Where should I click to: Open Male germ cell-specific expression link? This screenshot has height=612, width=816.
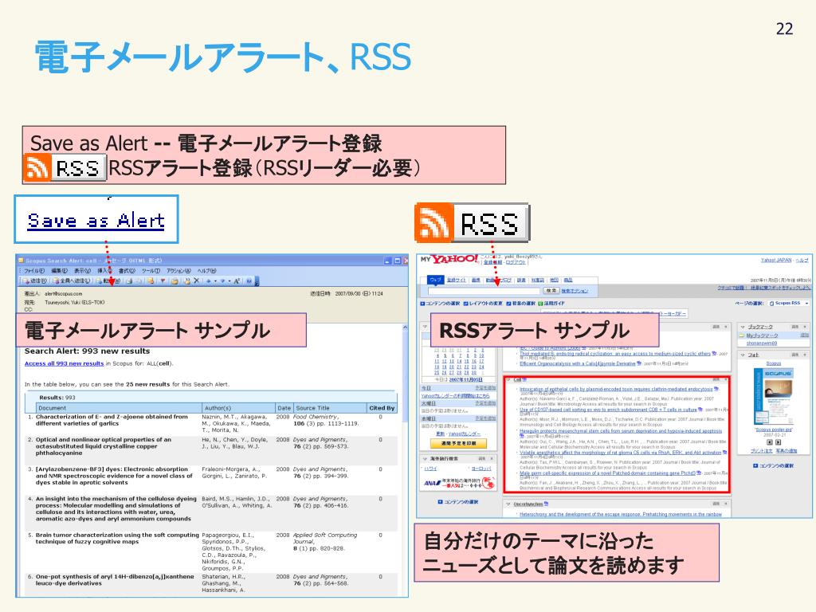607,473
